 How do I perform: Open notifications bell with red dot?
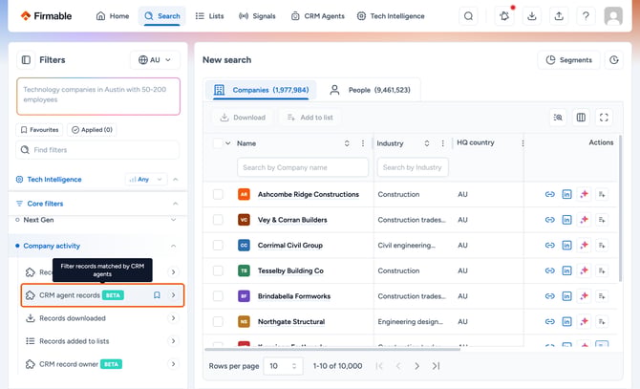[504, 16]
